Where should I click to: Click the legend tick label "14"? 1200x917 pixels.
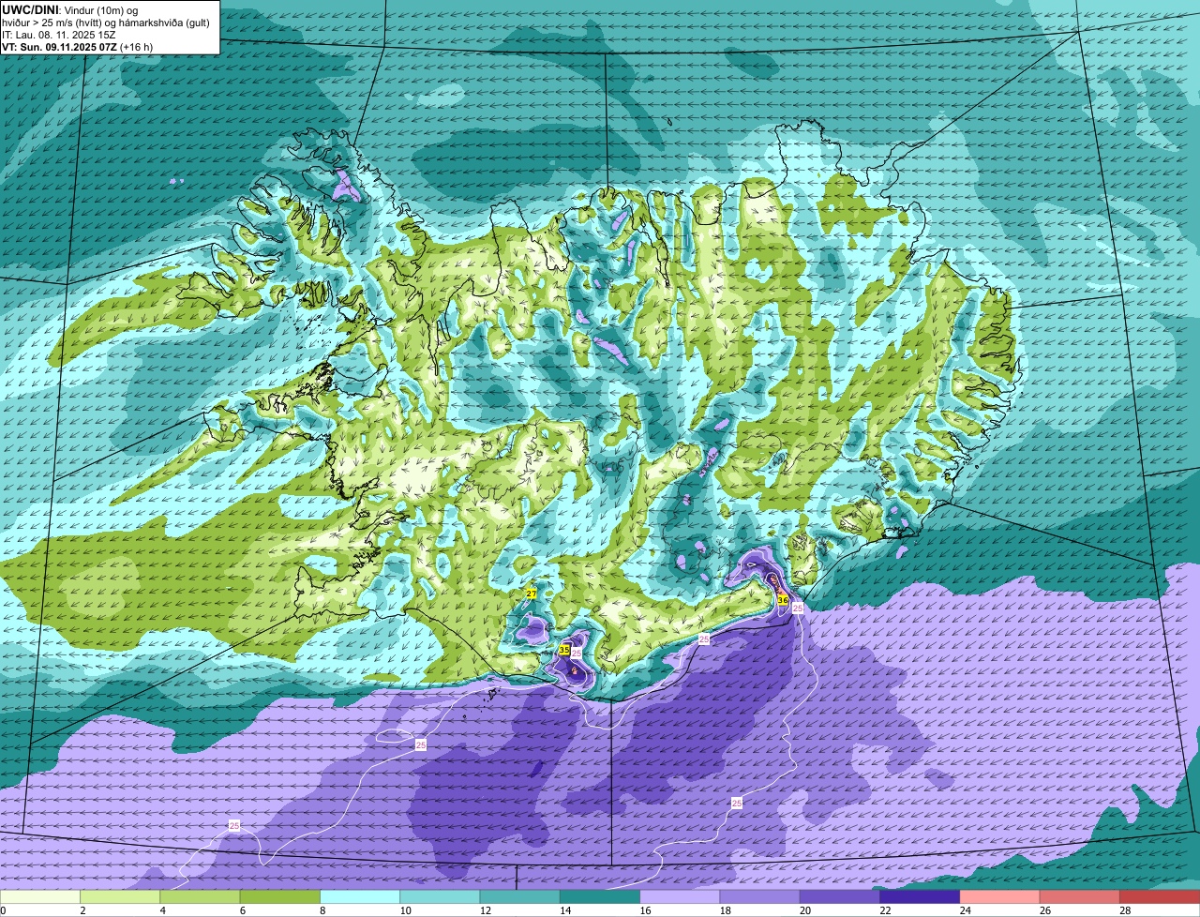564,910
